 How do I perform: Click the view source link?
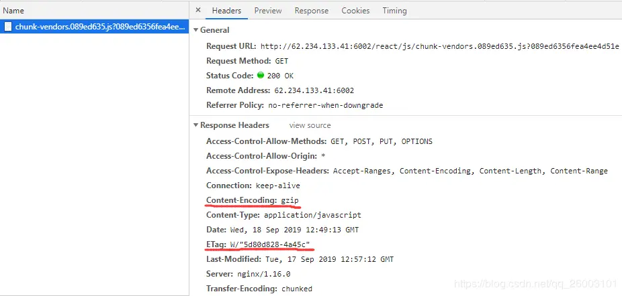click(310, 125)
